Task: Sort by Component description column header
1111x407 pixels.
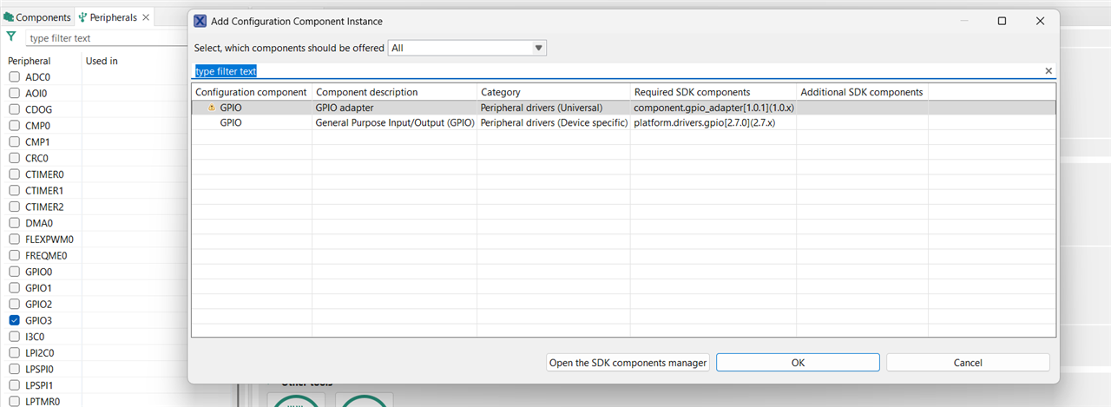Action: [x=394, y=92]
